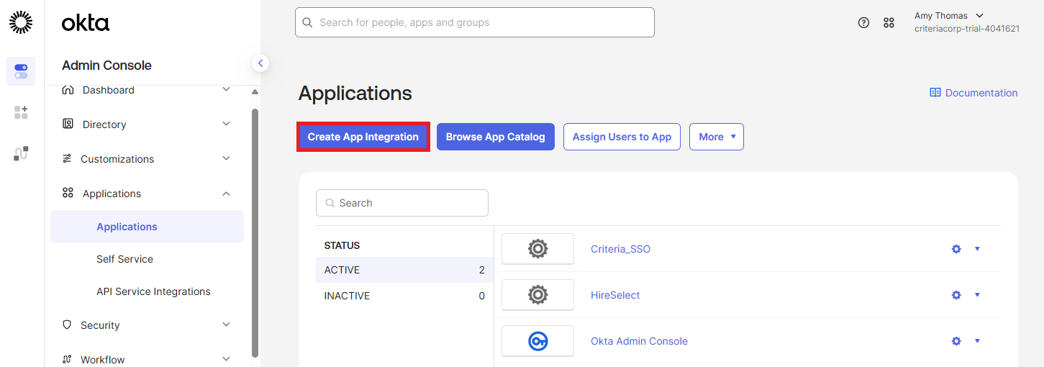
Task: Open the HireSelect application link
Action: point(615,295)
